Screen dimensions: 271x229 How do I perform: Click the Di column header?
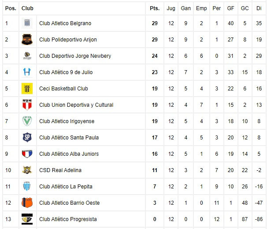click(x=259, y=8)
